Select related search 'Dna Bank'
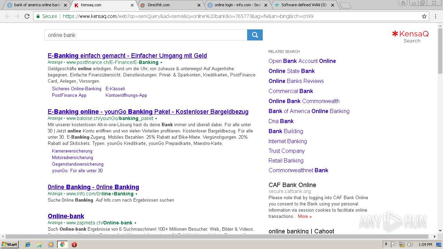The image size is (443, 249). click(281, 121)
